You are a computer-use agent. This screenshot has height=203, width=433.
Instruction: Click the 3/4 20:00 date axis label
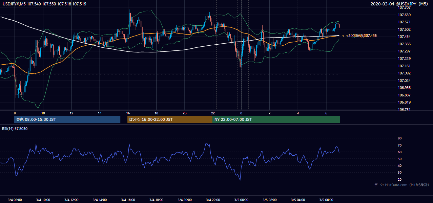pyautogui.click(x=185, y=200)
